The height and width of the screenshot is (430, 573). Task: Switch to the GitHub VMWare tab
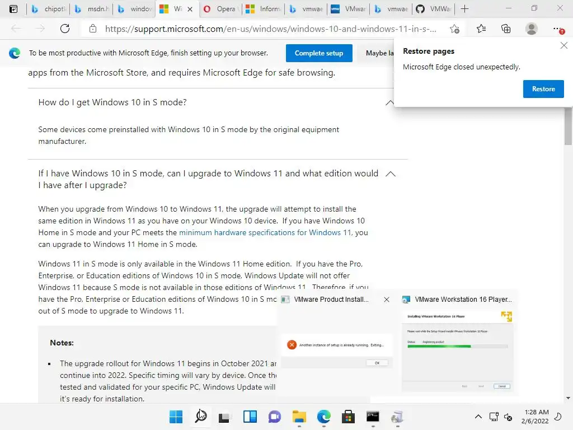tap(434, 9)
